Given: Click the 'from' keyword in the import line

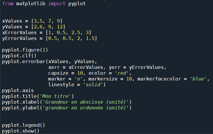Looking at the screenshot, I should [x=8, y=3].
